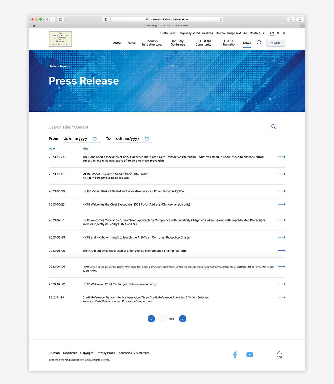Open Industry Infrastructures menu

152,43
